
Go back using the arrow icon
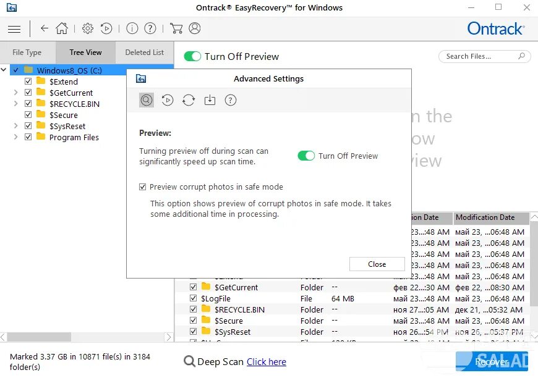pyautogui.click(x=45, y=28)
